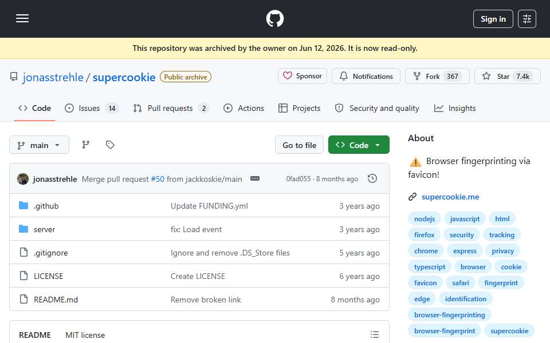Viewport: 550px width, 343px height.
Task: Open the Pull requests tab
Action: pyautogui.click(x=171, y=108)
